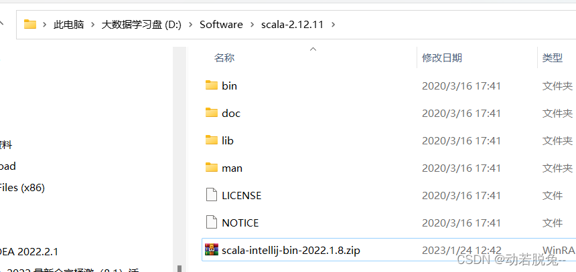Click the 2023/1/24 12:42 date cell
Viewport: 576px width, 272px height.
point(461,251)
